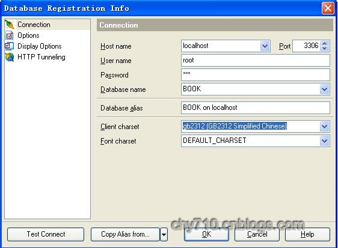
Task: Open the Options page
Action: click(28, 35)
